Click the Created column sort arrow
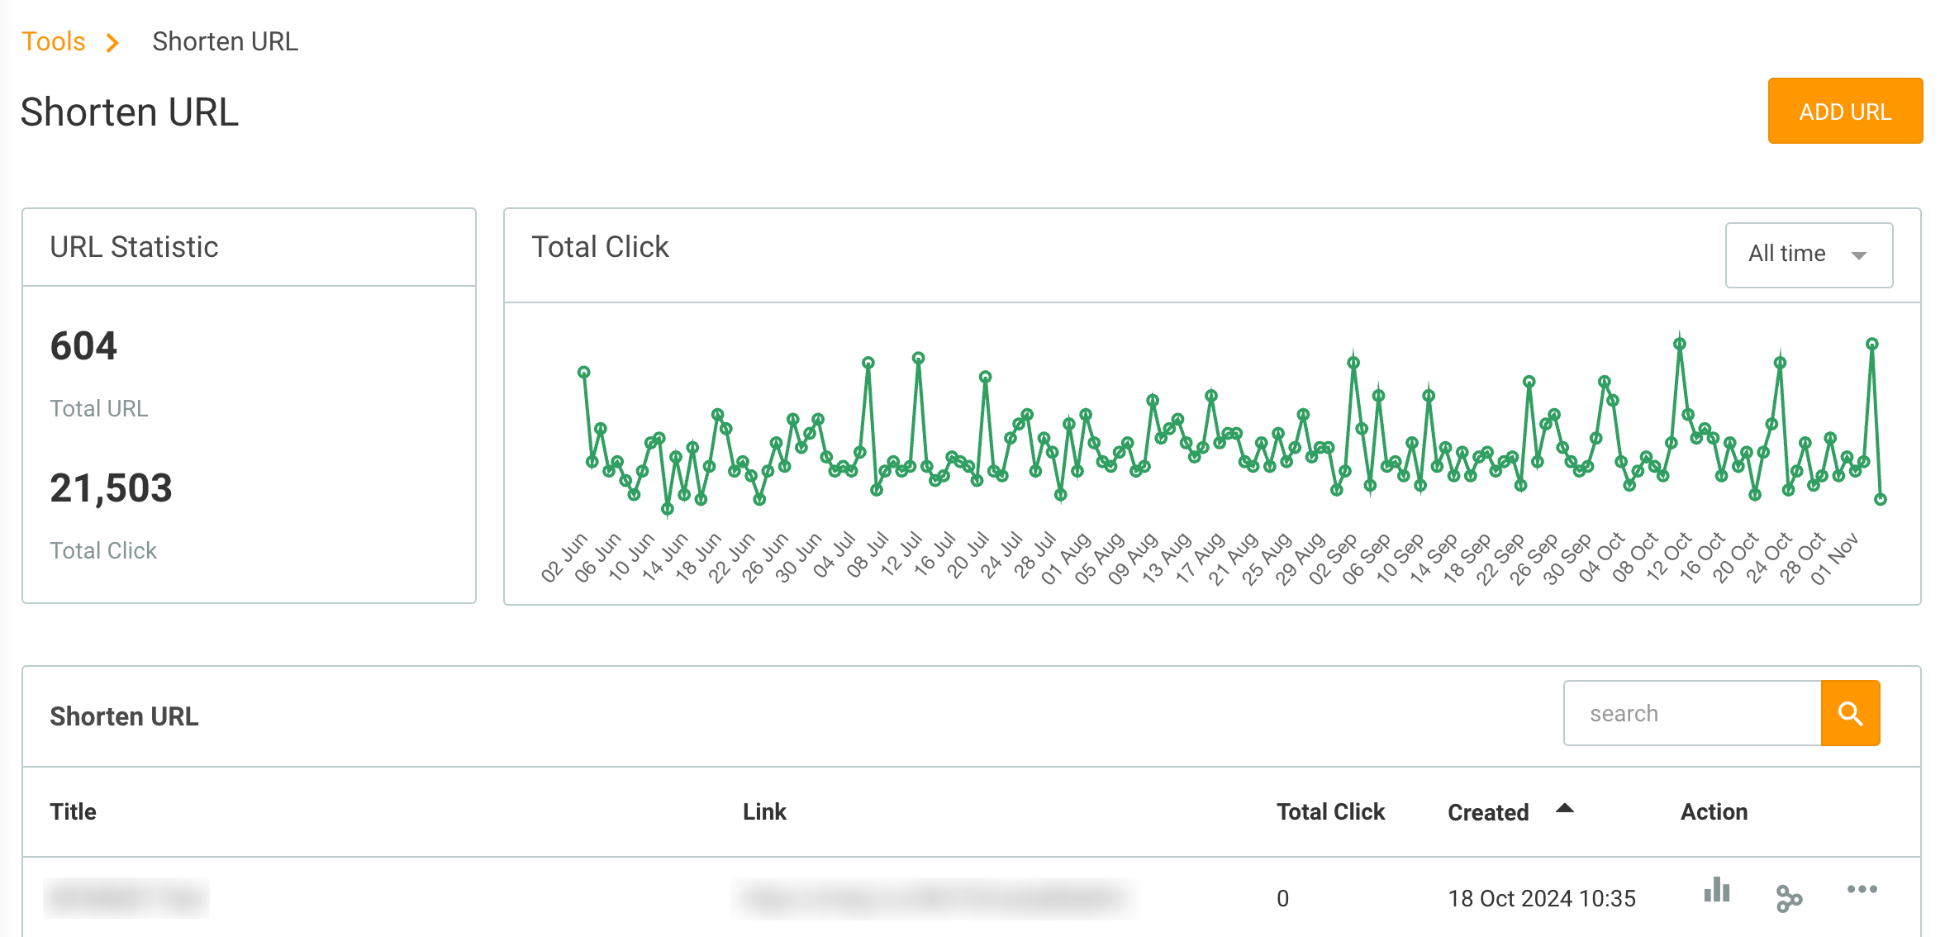 tap(1564, 809)
